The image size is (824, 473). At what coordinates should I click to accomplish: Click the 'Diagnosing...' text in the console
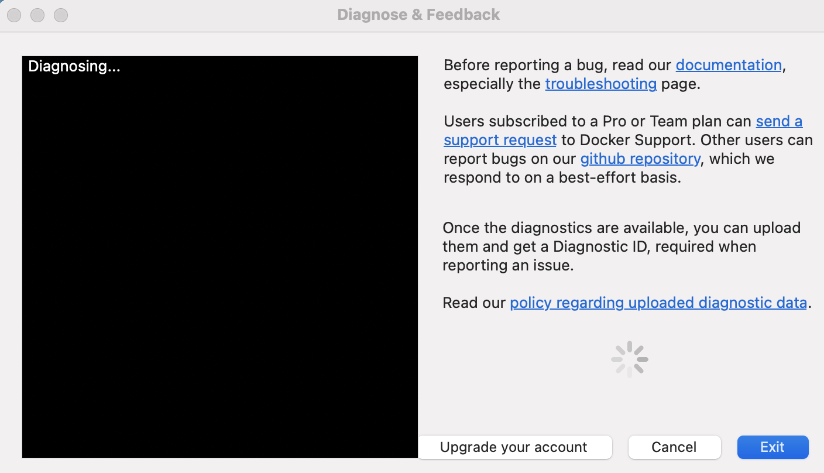[x=74, y=66]
